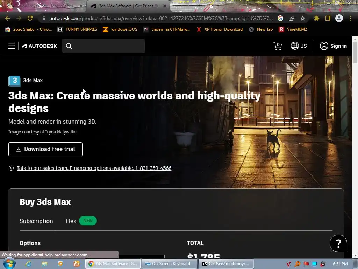358x269 pixels.
Task: Open the Chrome extensions puzzle icon
Action: click(x=316, y=18)
